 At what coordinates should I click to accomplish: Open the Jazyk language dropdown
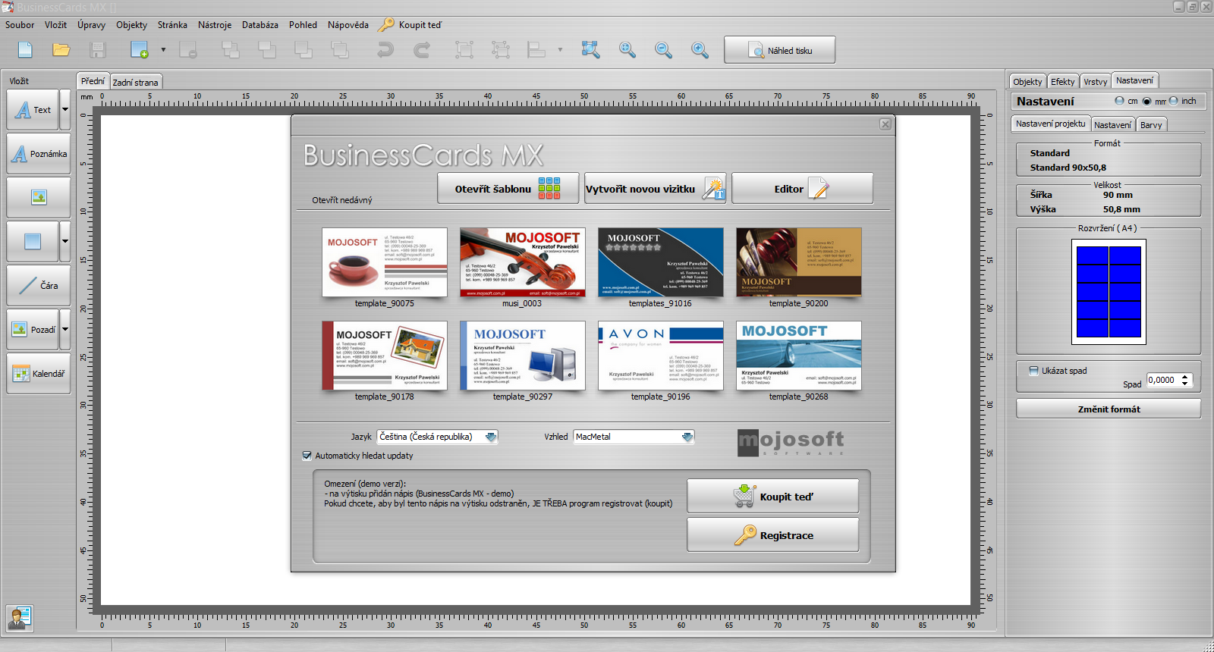tap(491, 437)
